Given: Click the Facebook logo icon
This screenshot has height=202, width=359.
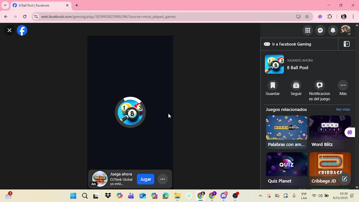Looking at the screenshot, I should click(22, 30).
